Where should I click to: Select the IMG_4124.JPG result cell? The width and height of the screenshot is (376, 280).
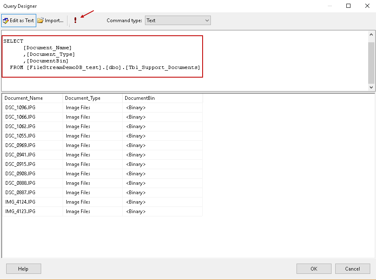click(x=21, y=202)
